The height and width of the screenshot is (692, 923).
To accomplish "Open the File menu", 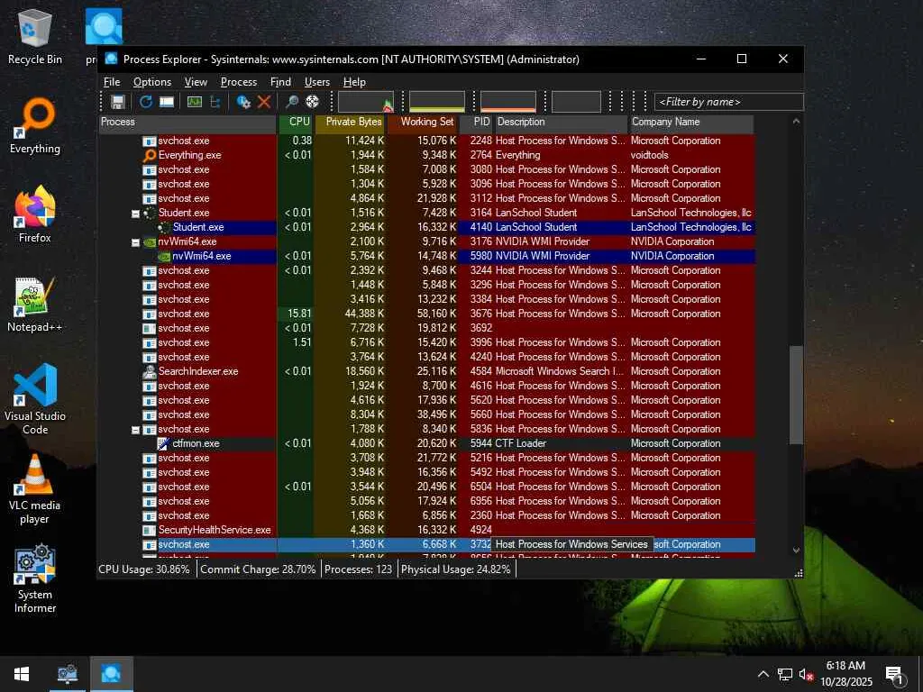I will pos(112,82).
